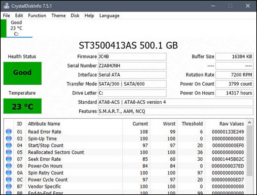
Task: Click the CrystalDiskInfo title bar app icon
Action: 6,6
